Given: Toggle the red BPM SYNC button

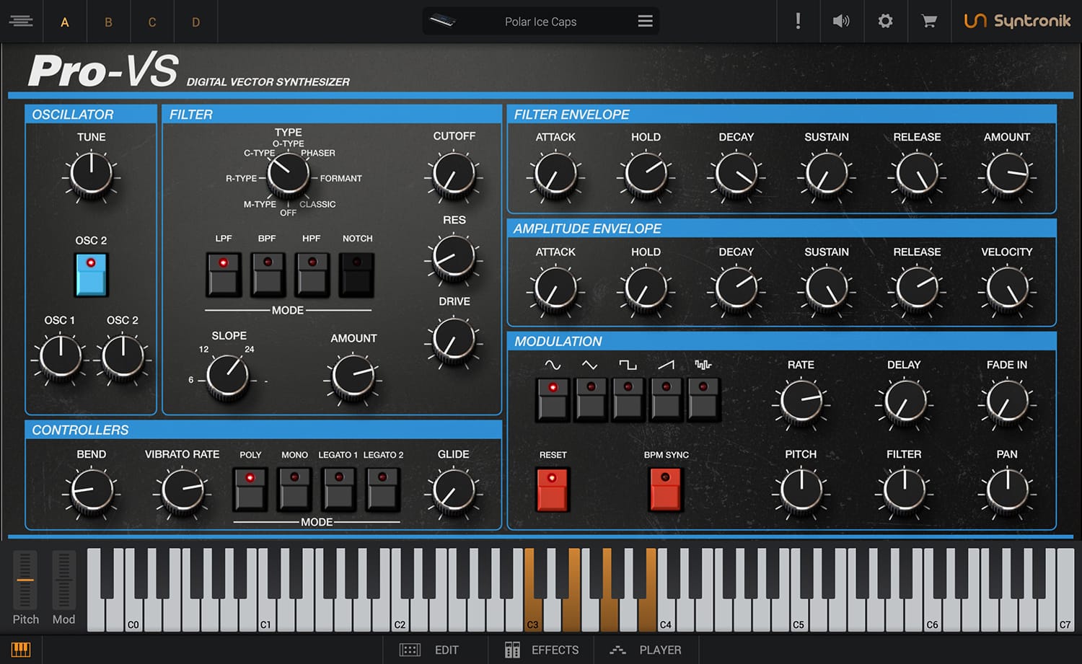Looking at the screenshot, I should pyautogui.click(x=666, y=489).
